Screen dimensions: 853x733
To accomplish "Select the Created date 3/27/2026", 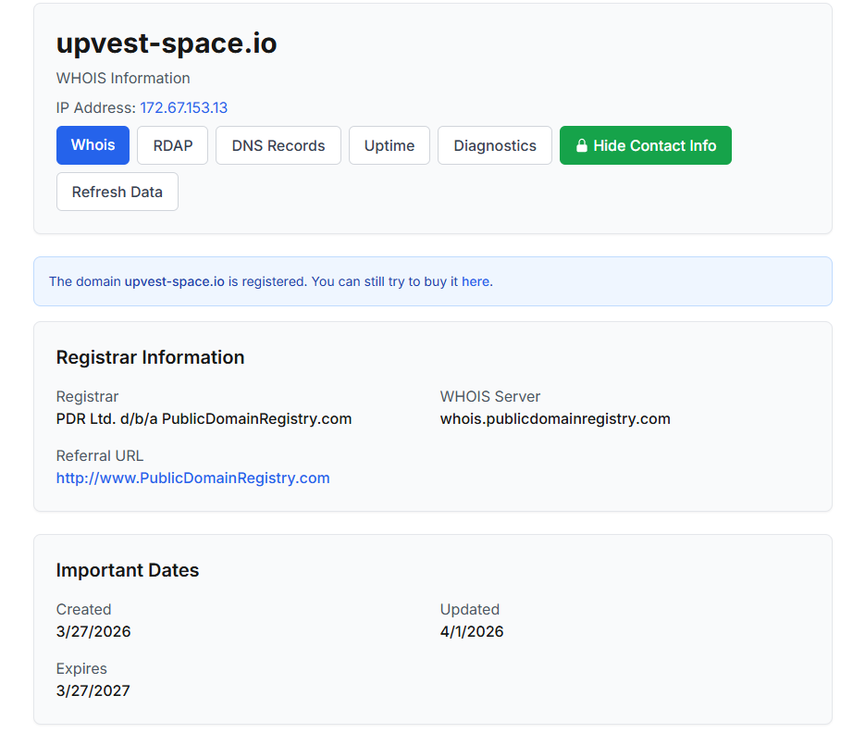I will (93, 631).
